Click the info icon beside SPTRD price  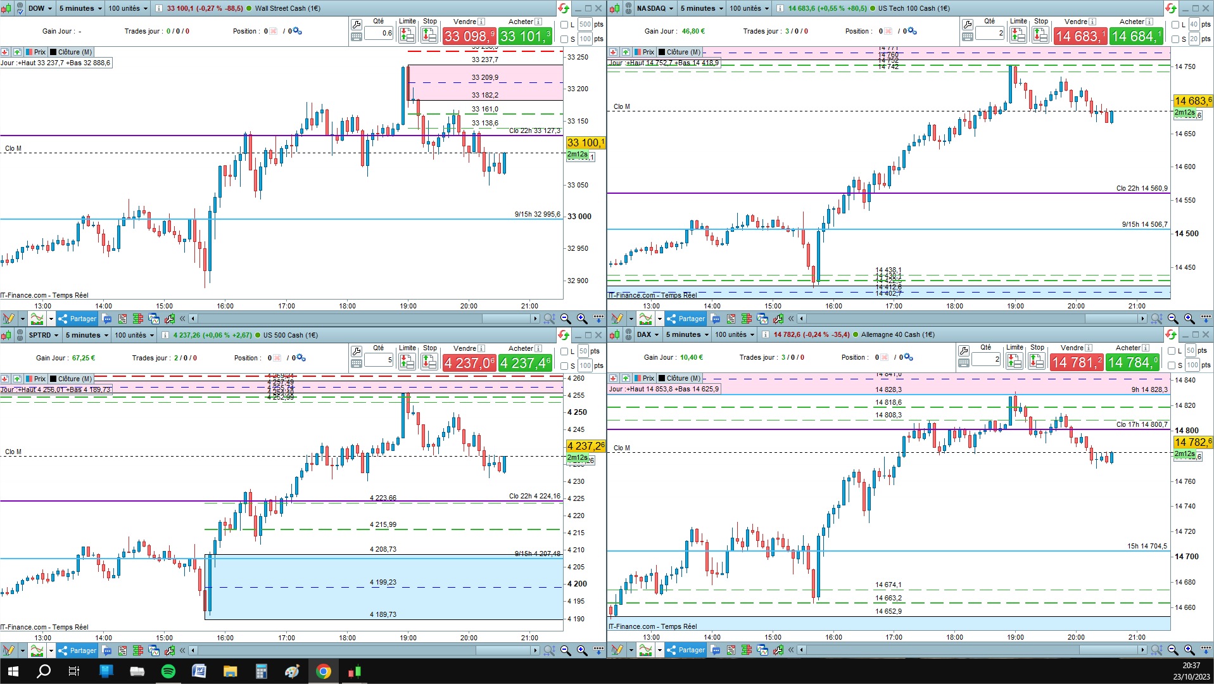(165, 335)
